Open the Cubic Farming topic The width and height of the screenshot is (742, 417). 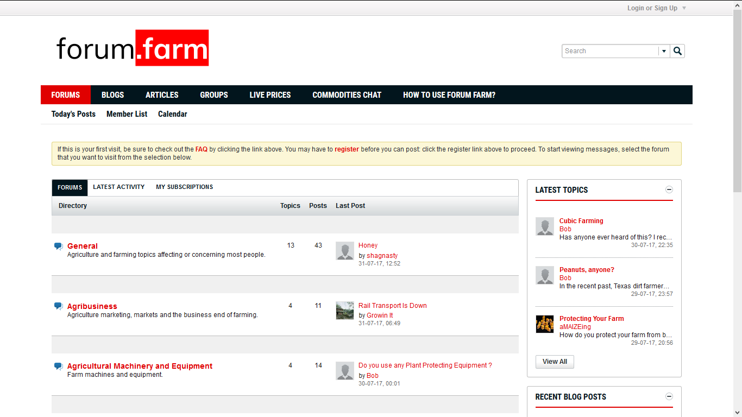[581, 221]
